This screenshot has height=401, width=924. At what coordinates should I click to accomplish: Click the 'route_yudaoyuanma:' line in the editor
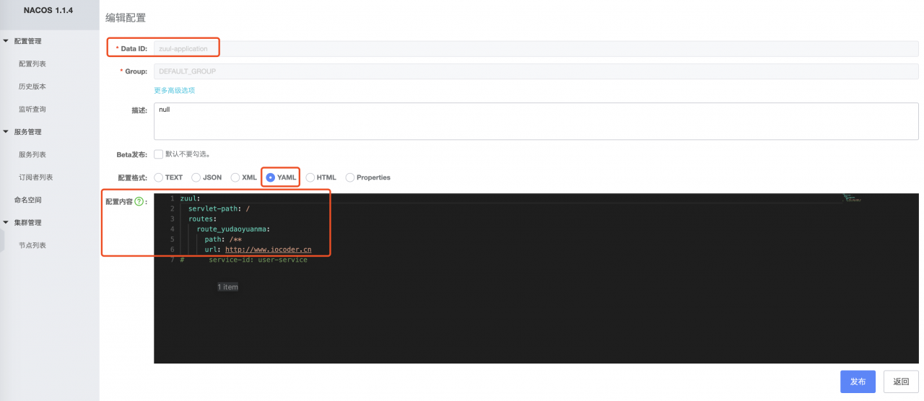pos(233,229)
